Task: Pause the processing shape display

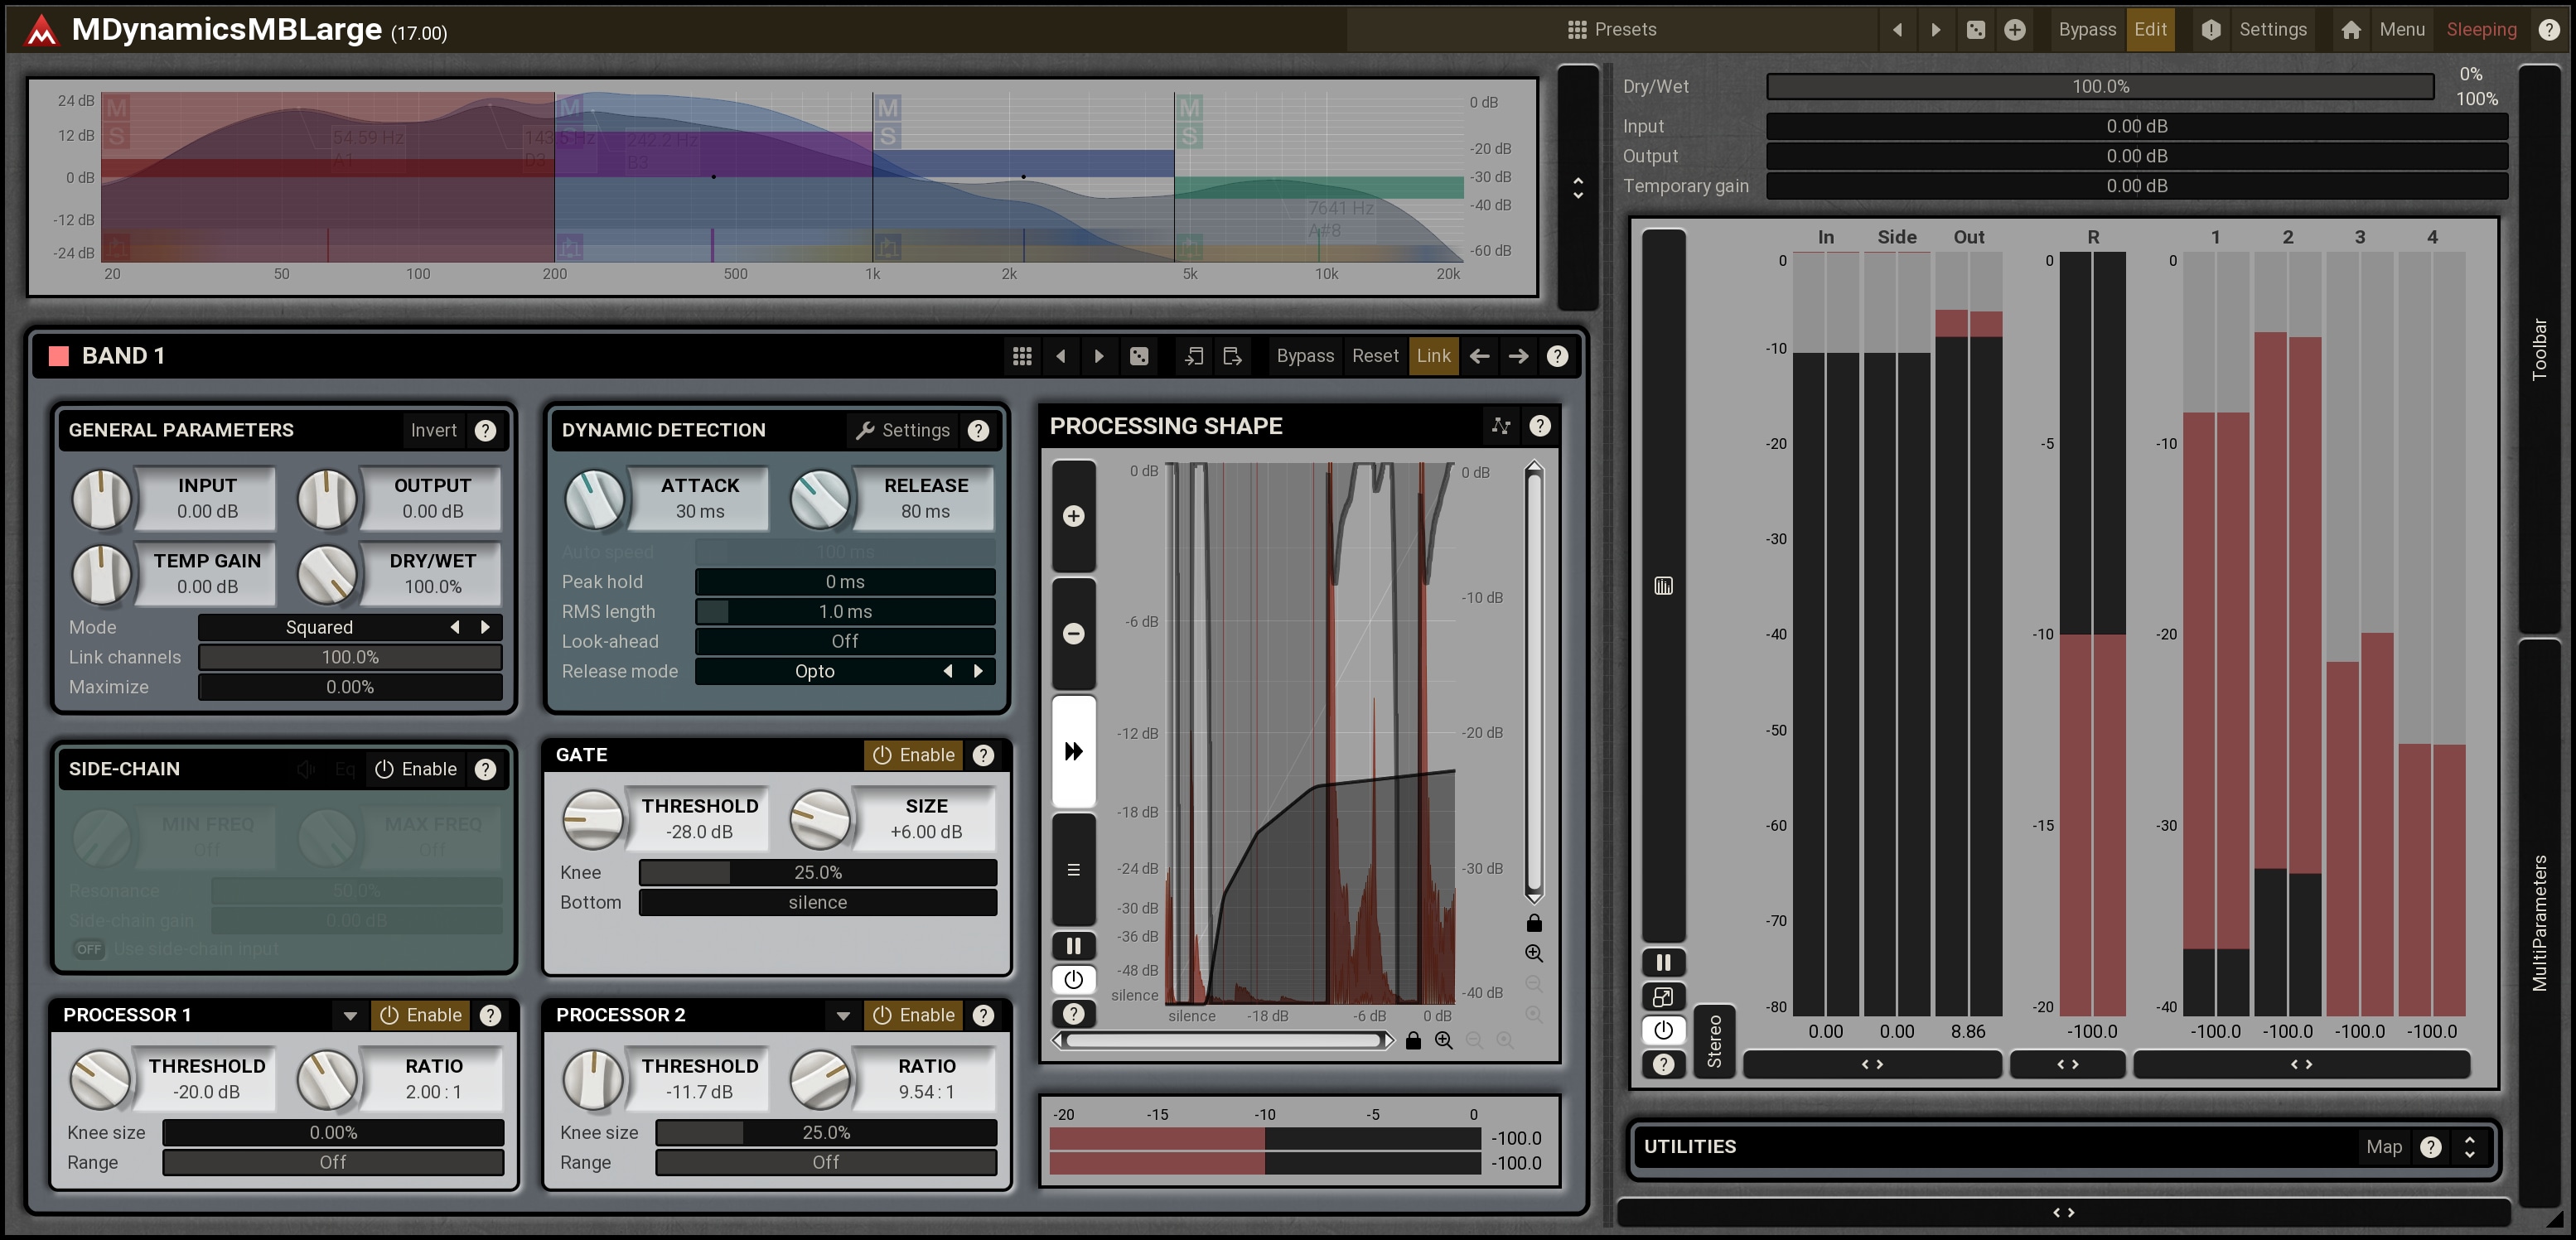Action: coord(1073,946)
